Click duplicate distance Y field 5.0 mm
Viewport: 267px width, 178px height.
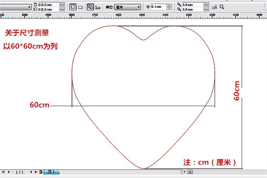pyautogui.click(x=193, y=9)
